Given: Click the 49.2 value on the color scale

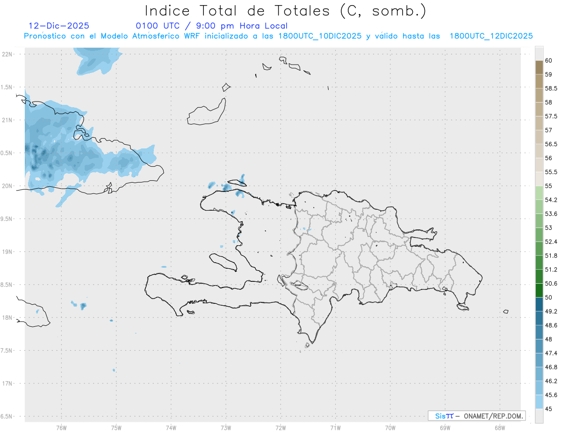Looking at the screenshot, I should click(551, 311).
